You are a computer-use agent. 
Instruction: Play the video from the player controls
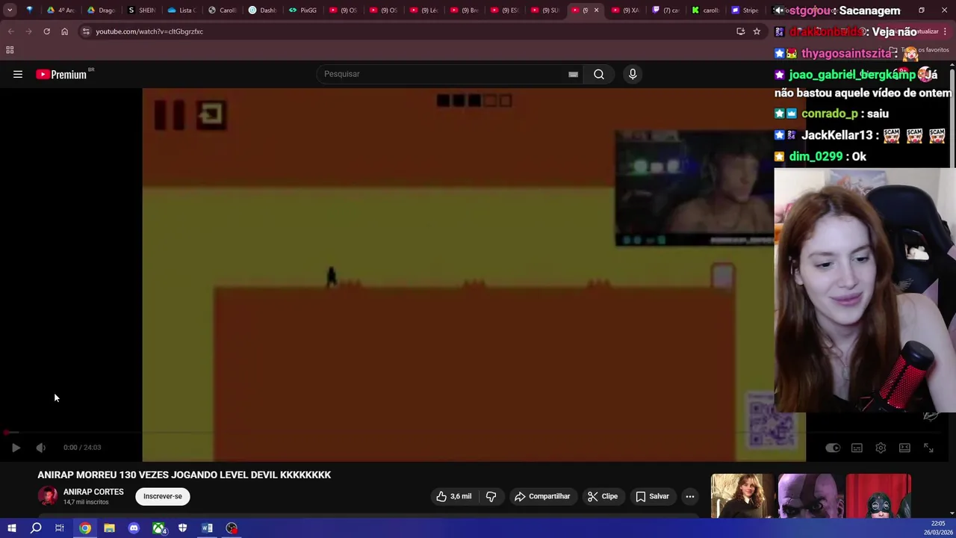16,448
